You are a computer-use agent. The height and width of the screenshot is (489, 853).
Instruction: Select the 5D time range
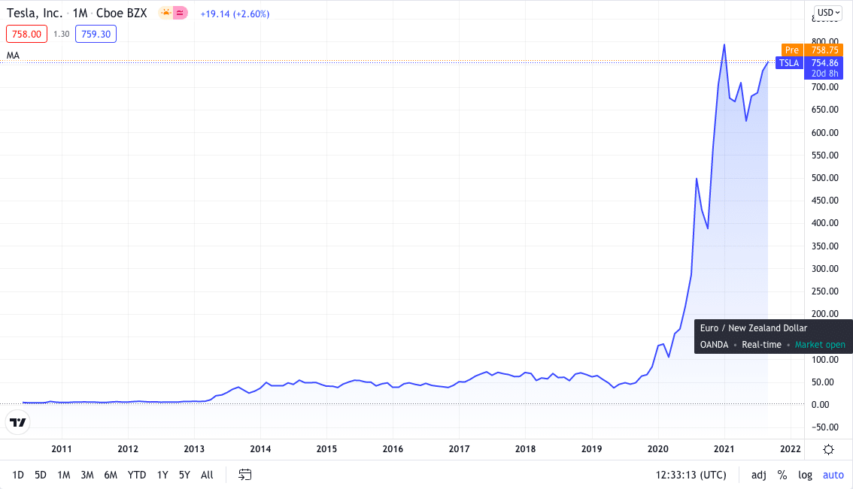[x=41, y=475]
